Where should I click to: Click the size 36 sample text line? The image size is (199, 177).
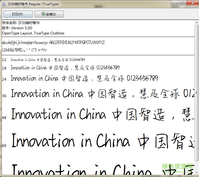click(103, 94)
